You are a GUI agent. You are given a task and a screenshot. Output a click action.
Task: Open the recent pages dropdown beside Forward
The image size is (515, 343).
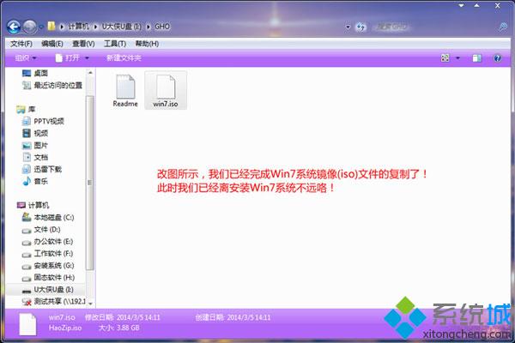[41, 27]
